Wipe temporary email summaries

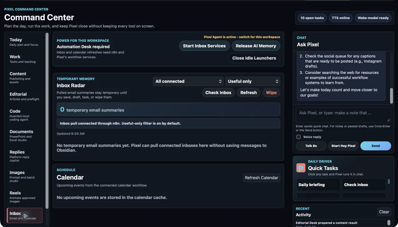tap(271, 92)
